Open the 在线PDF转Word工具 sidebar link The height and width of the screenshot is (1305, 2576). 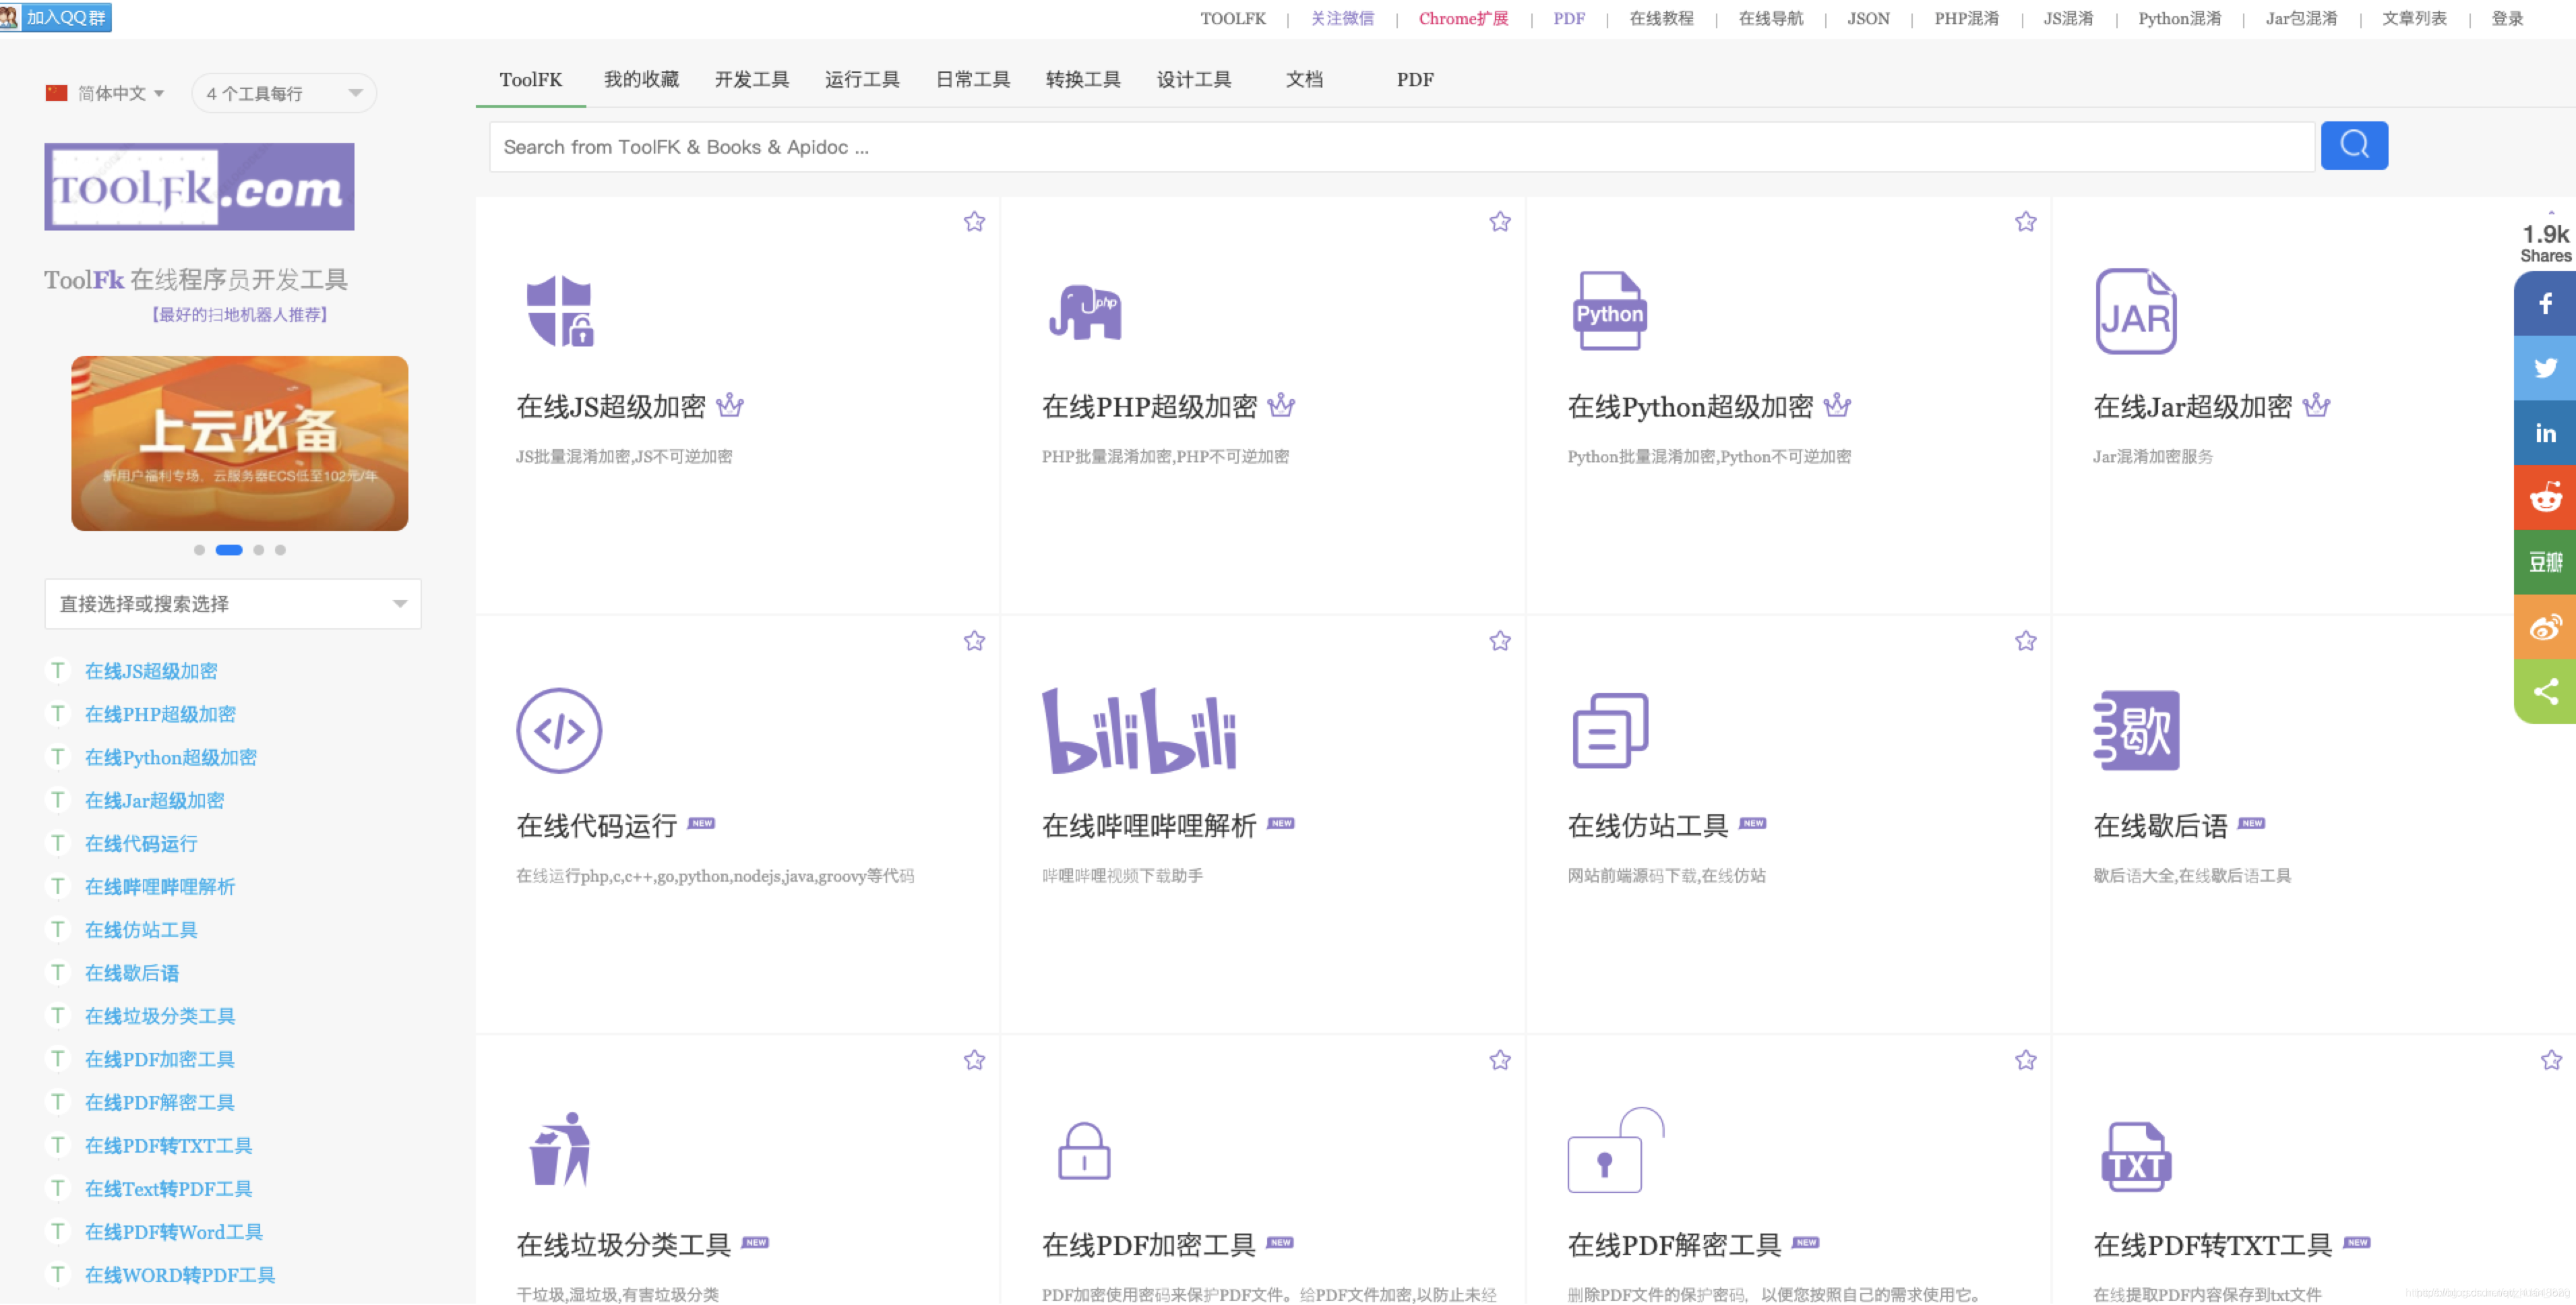coord(174,1231)
